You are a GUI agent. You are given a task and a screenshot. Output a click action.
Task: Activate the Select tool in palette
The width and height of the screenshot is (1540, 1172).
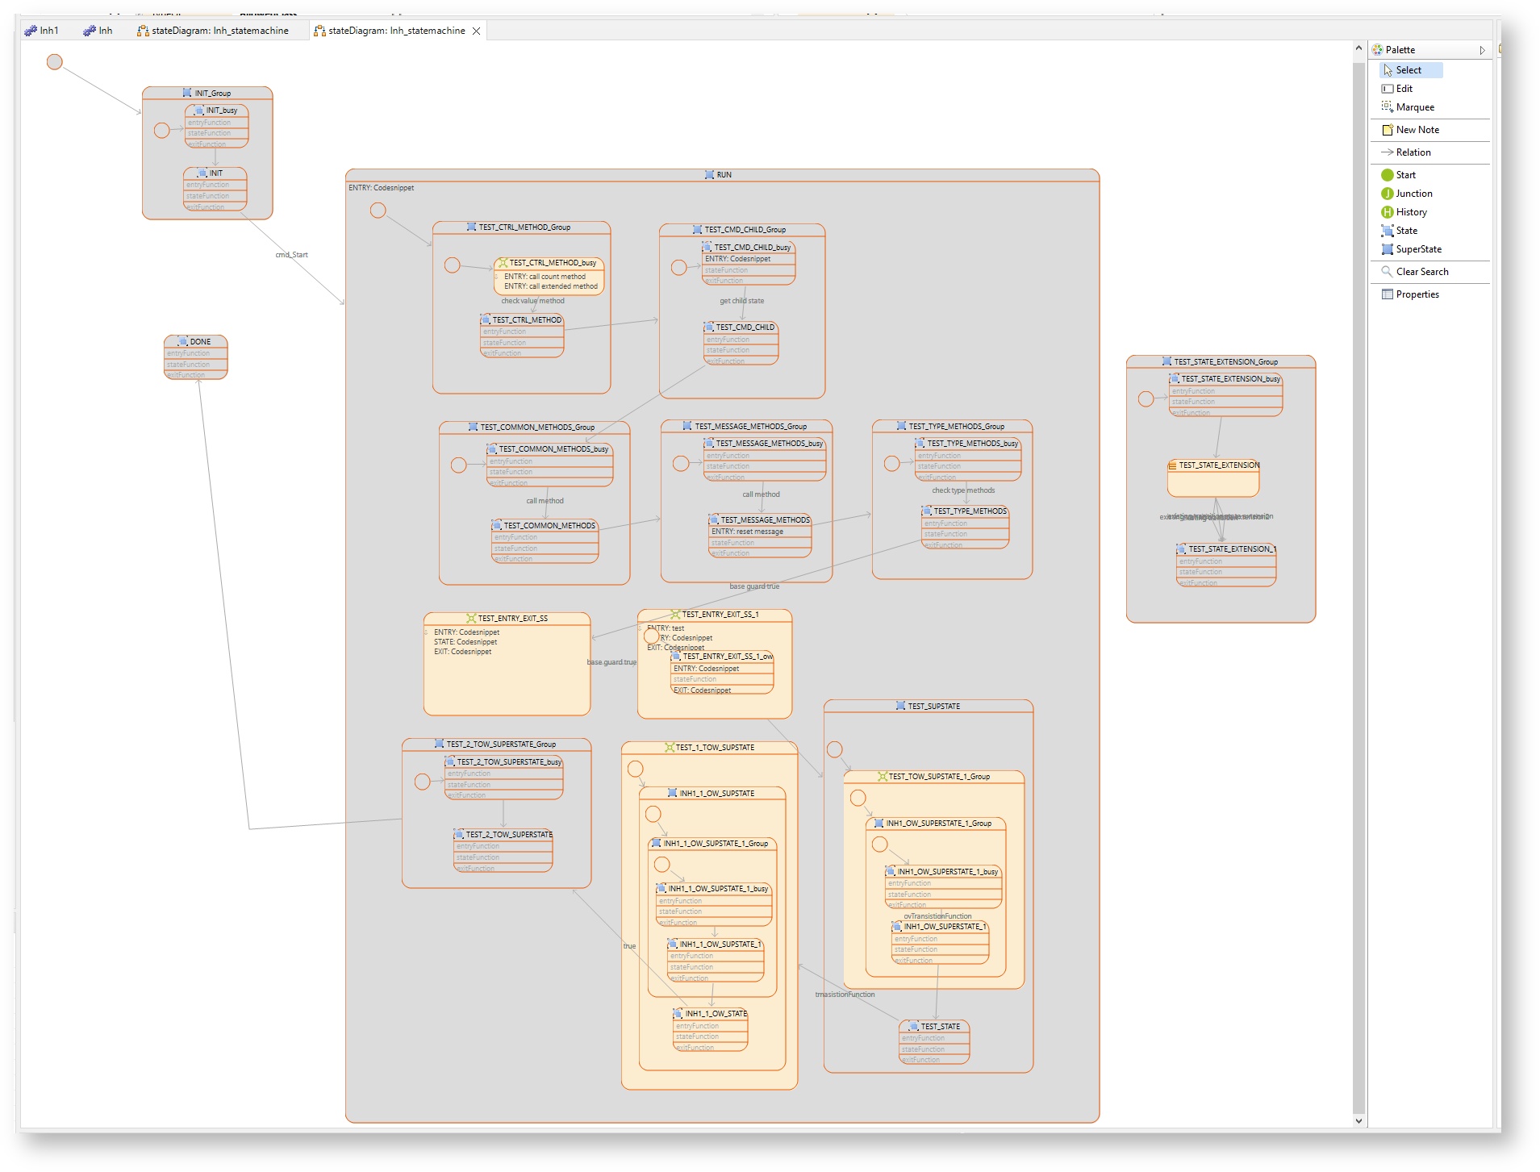[x=1409, y=70]
